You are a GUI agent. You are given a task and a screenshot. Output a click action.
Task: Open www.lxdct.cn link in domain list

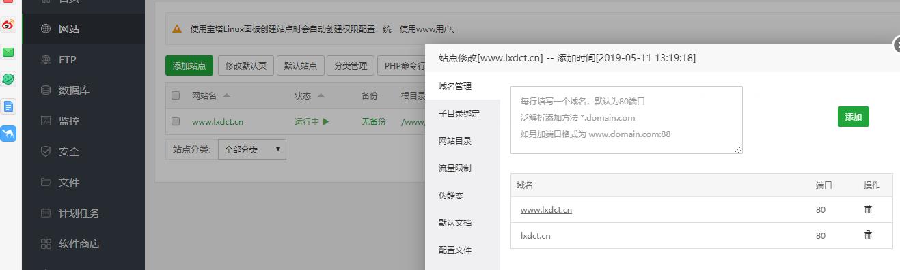click(546, 210)
